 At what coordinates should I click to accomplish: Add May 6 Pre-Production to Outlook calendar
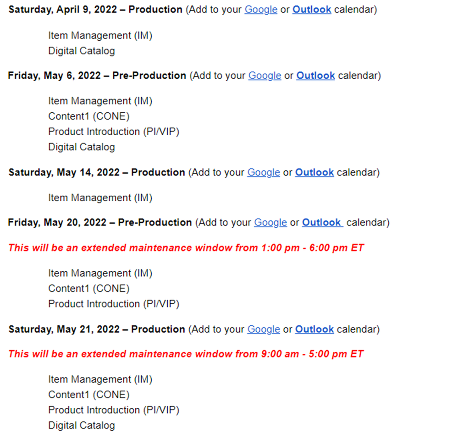315,76
